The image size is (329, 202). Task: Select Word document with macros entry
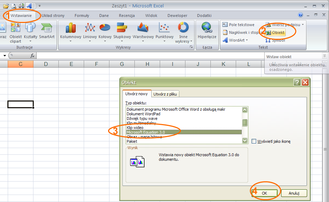(x=176, y=109)
